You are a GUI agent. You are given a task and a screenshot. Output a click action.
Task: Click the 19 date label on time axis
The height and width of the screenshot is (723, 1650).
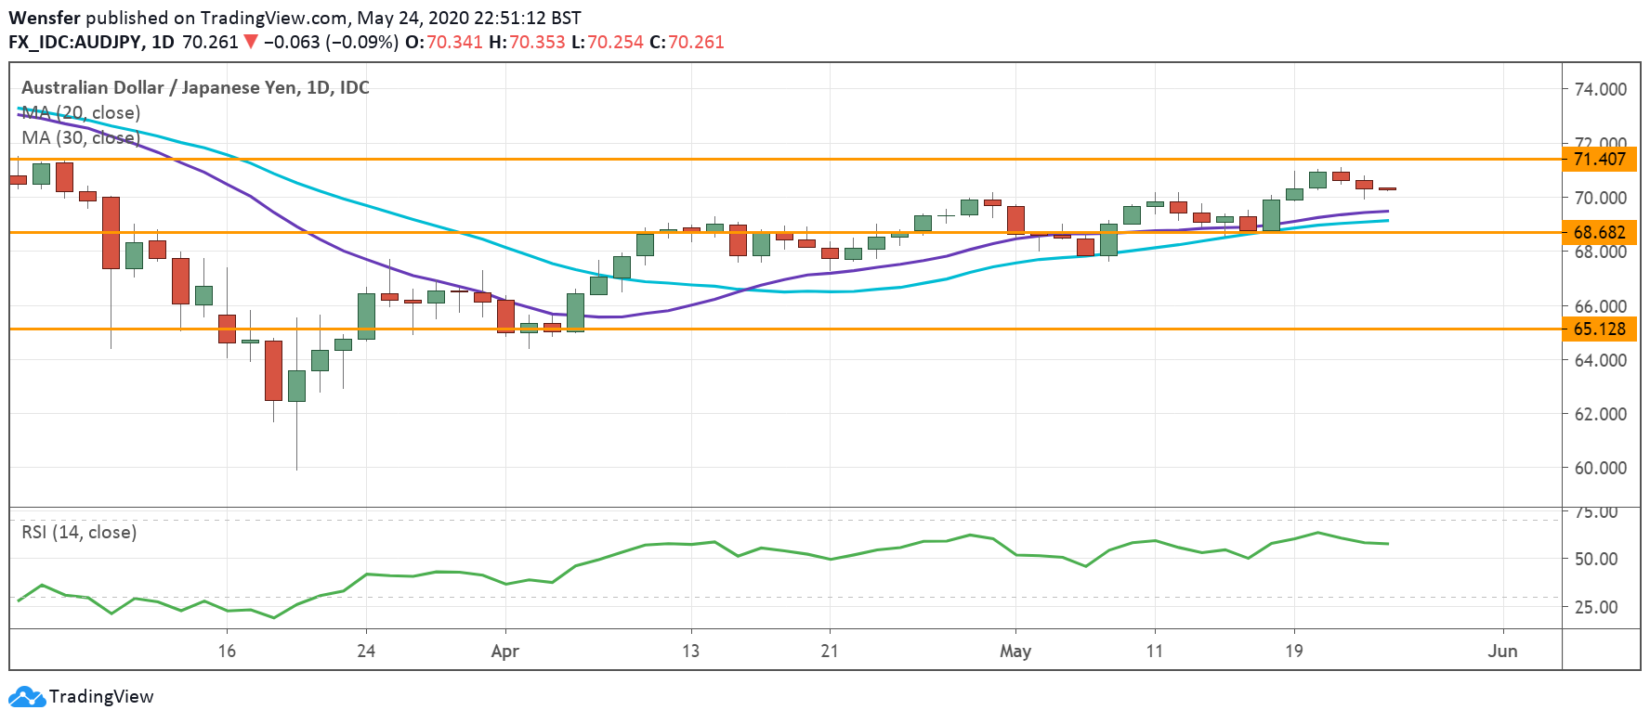[1293, 651]
